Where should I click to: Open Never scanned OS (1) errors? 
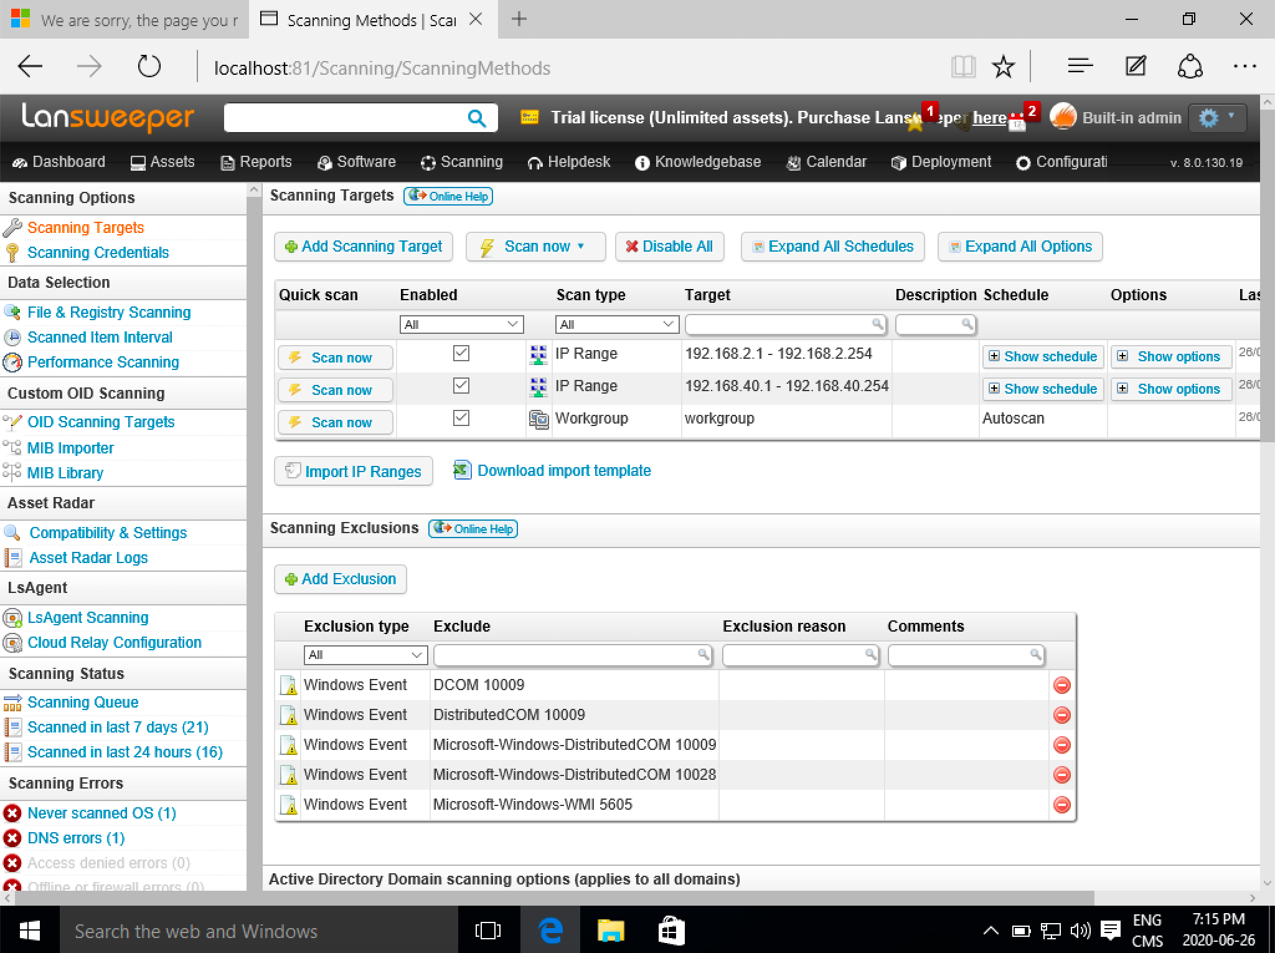click(102, 813)
